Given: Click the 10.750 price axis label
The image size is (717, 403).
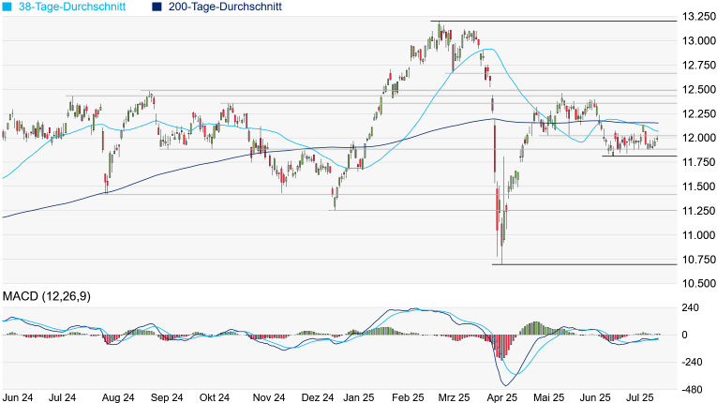Looking at the screenshot, I should (x=698, y=260).
